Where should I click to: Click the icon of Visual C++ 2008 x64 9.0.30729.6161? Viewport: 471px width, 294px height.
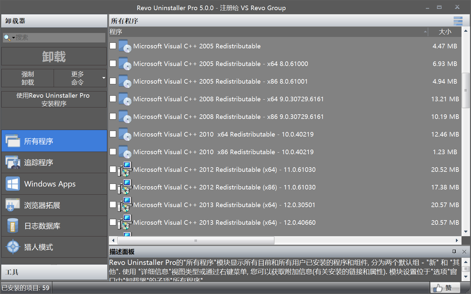[125, 99]
